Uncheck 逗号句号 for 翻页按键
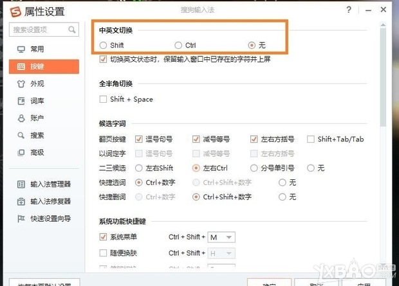 click(x=138, y=139)
